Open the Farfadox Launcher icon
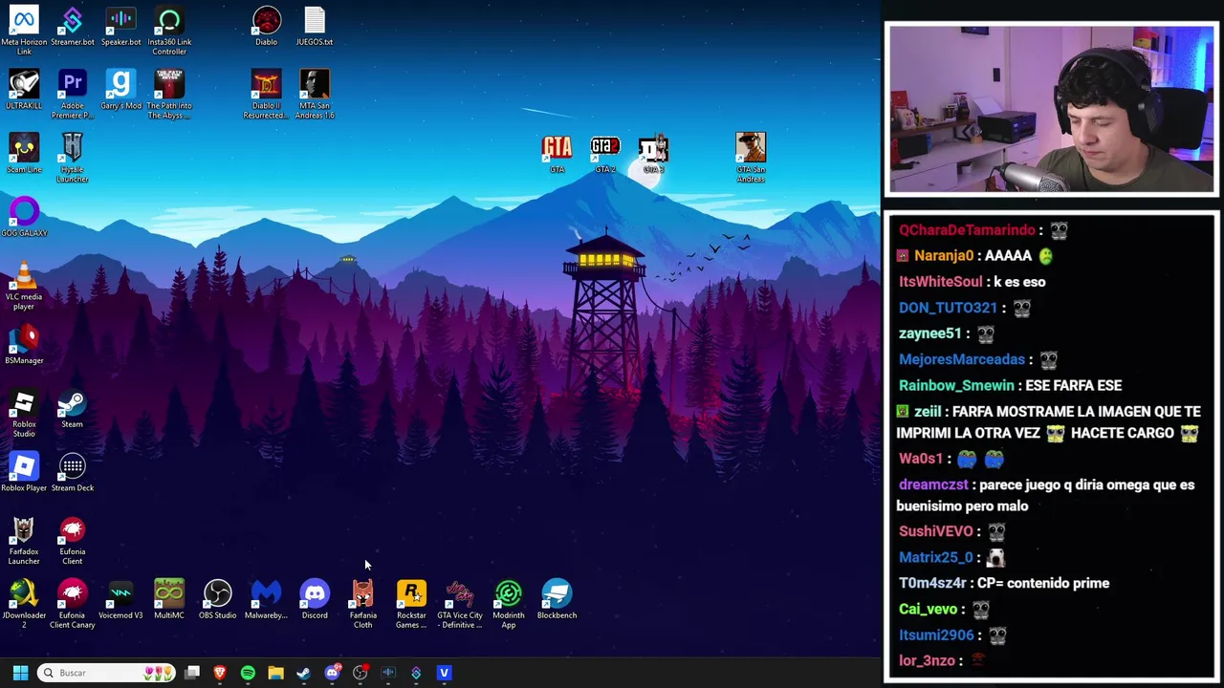Image resolution: width=1224 pixels, height=688 pixels. tap(24, 540)
